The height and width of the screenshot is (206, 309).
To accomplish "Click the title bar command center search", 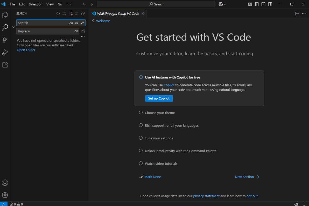I will (x=156, y=4).
